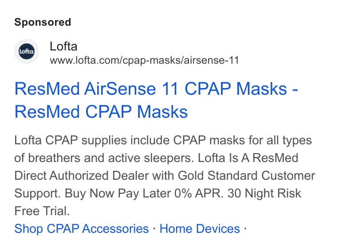The image size is (337, 247).
Task: Open the Home Devices sitelink
Action: coord(200,228)
